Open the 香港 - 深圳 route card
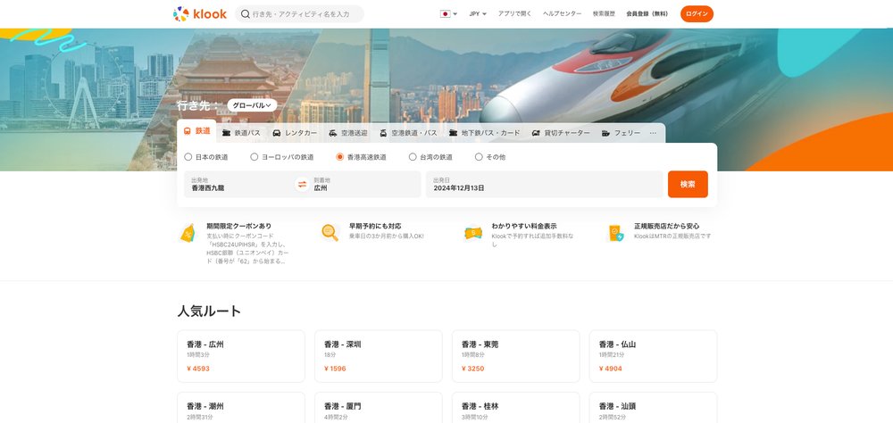Viewport: 893px width, 423px height. [x=378, y=356]
